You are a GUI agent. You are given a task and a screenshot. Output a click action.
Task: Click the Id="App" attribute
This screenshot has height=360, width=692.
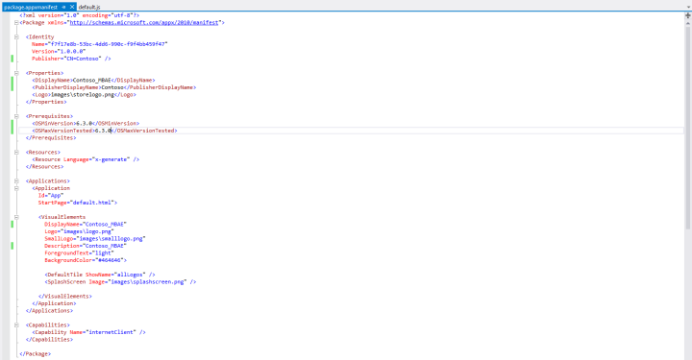[x=51, y=196]
